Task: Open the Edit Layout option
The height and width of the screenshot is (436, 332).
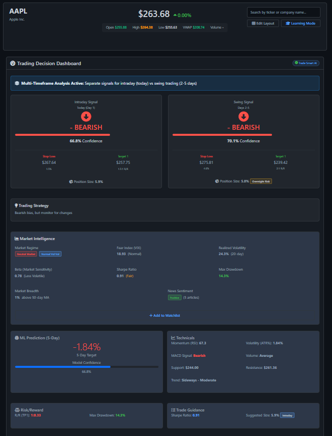Action: [263, 24]
